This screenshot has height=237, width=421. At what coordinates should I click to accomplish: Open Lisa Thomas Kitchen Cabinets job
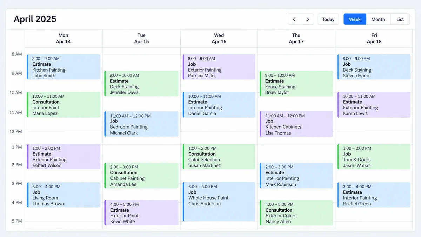tap(296, 124)
